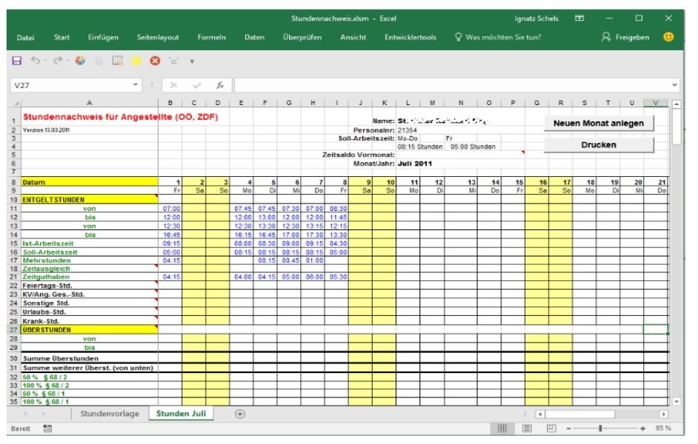Click the add new sheet plus icon
The image size is (698, 444).
click(x=240, y=414)
